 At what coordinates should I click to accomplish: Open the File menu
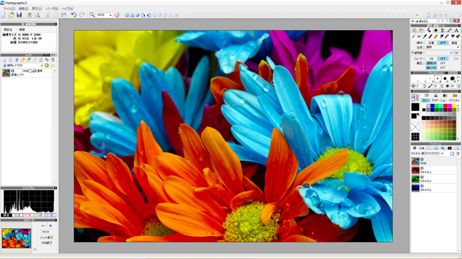[9, 8]
